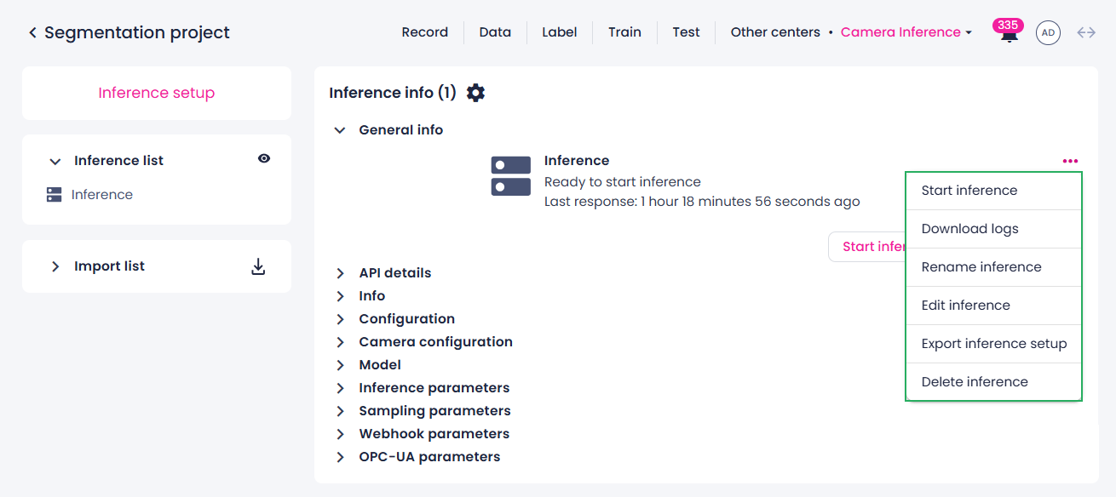Image resolution: width=1116 pixels, height=497 pixels.
Task: Expand the Camera configuration section
Action: coord(340,342)
